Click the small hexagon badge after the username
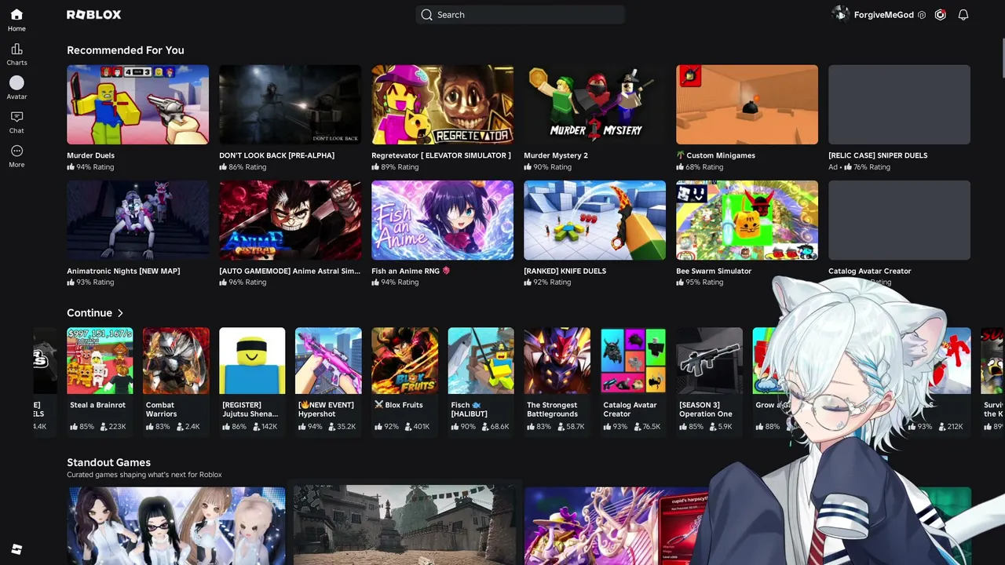The width and height of the screenshot is (1005, 565). (x=922, y=15)
